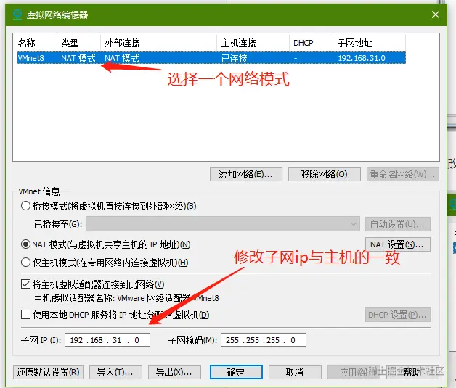Screen dimensions: 456x388
Task: Click 移除网络(O) button
Action: (325, 174)
